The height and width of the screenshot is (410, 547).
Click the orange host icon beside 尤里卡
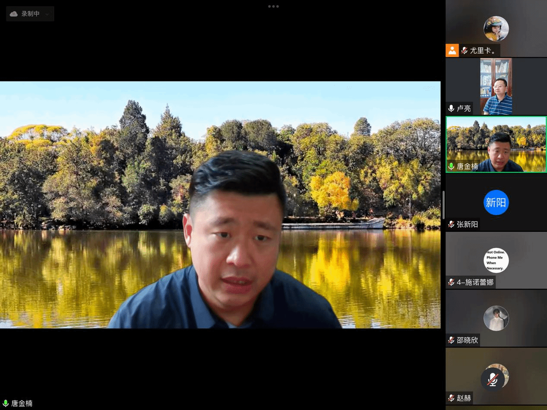(452, 50)
